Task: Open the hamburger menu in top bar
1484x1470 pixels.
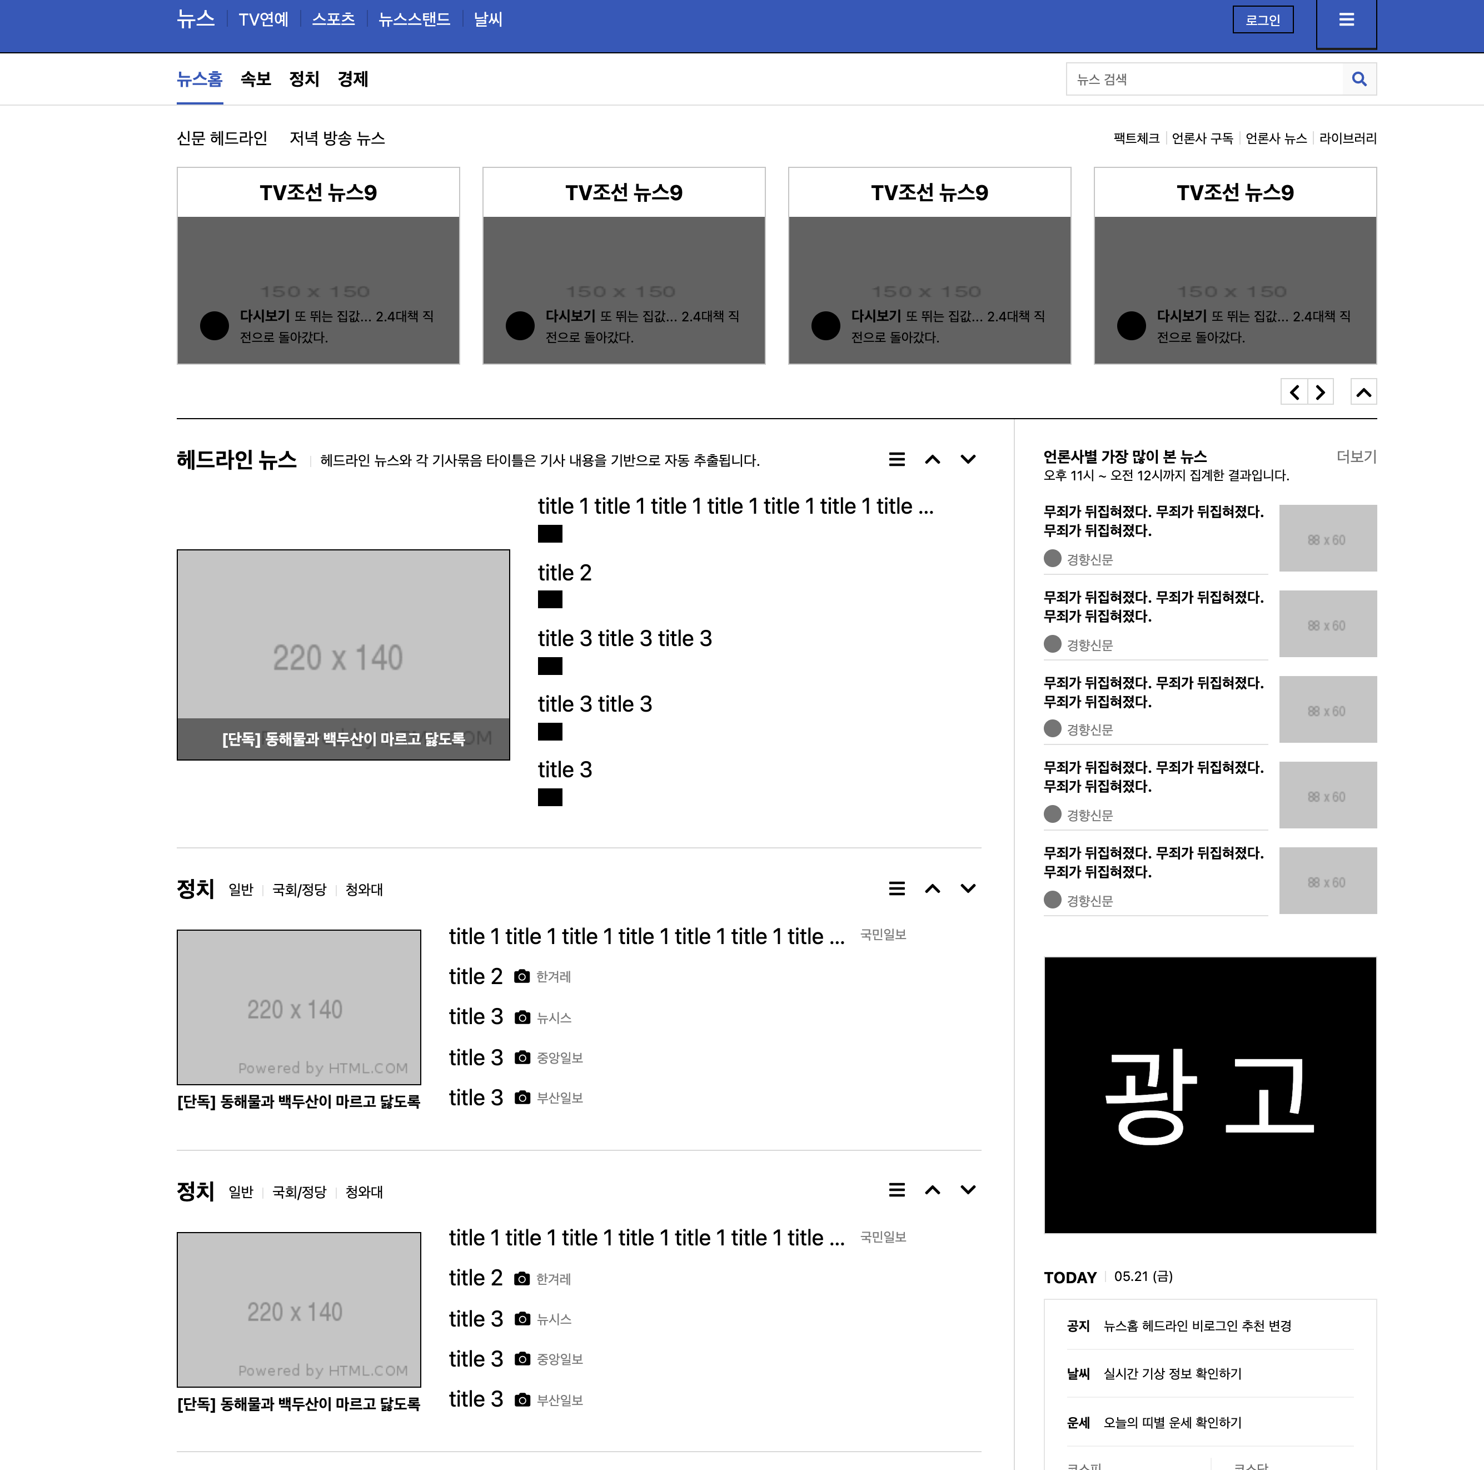Action: (1346, 21)
